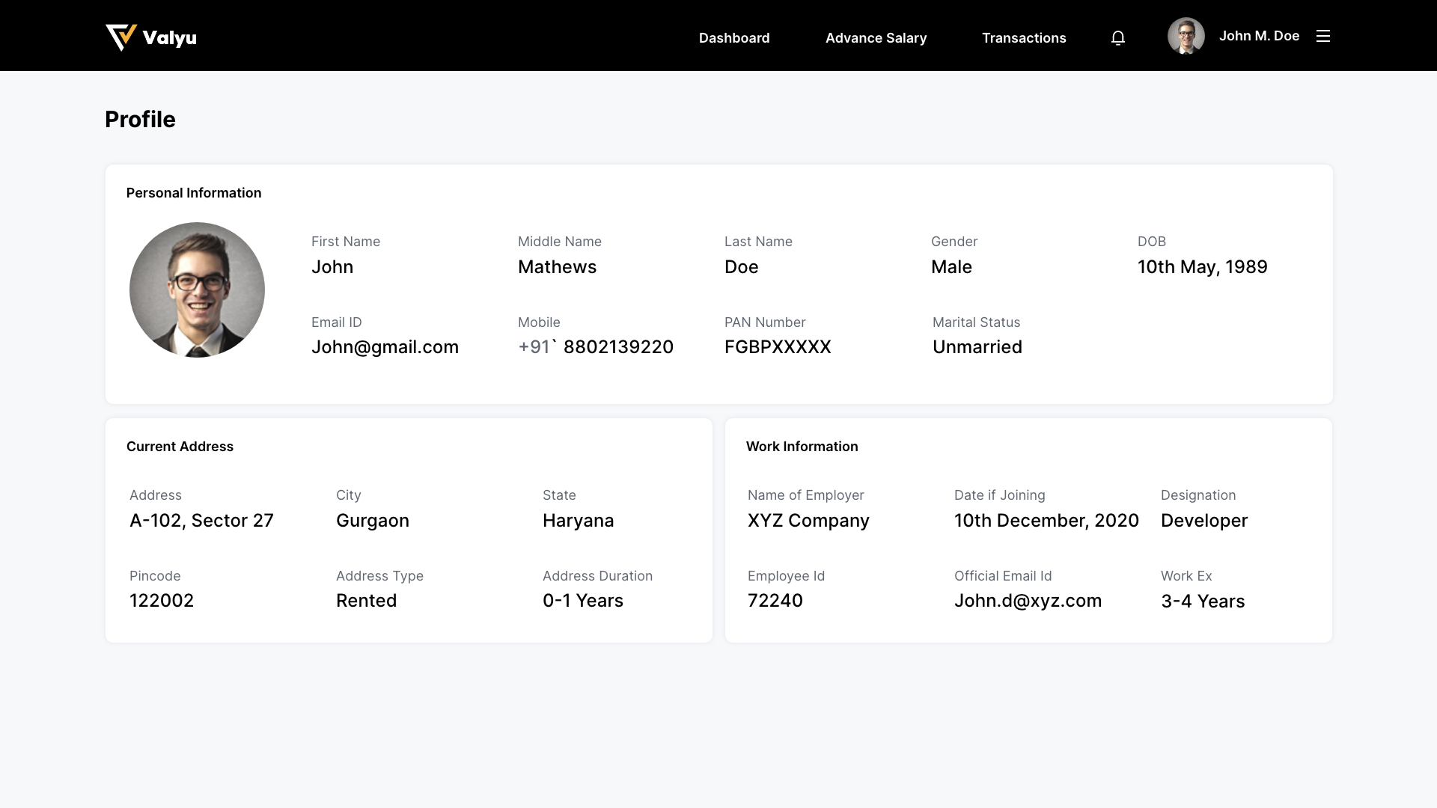Click the Employee Id 72240 value
This screenshot has width=1437, height=808.
[775, 601]
